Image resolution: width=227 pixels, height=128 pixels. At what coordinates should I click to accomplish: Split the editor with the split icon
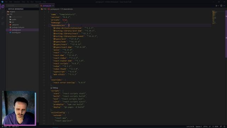pos(221,6)
